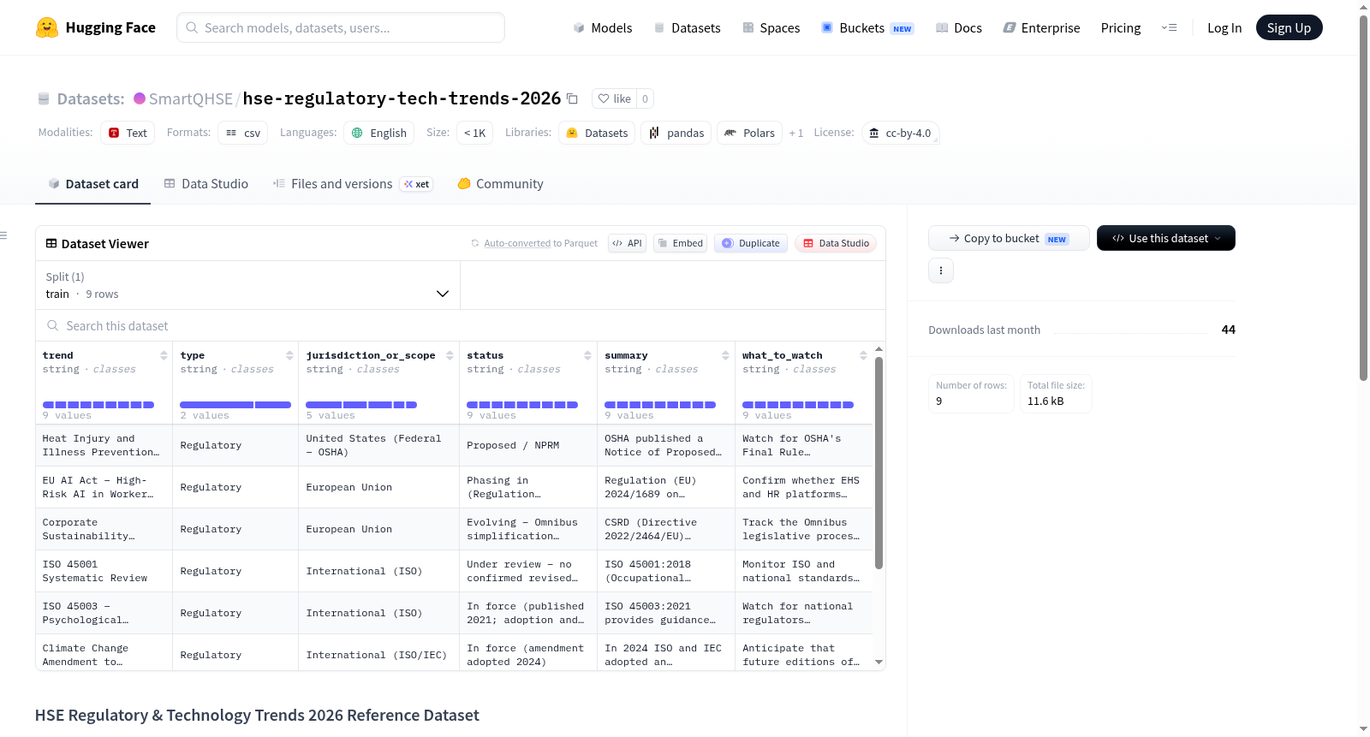Image resolution: width=1370 pixels, height=737 pixels.
Task: Select the Datasets library tag
Action: pyautogui.click(x=597, y=133)
